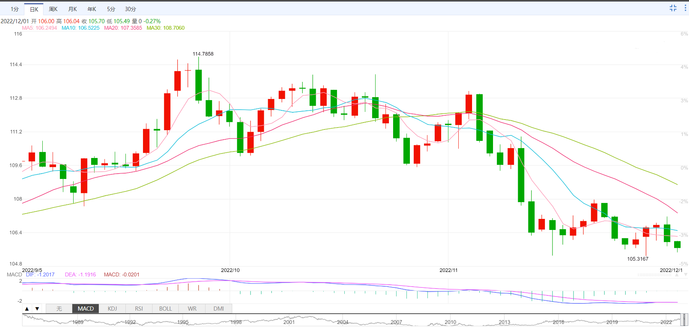Select the 周K weekly candlestick tab
The image size is (689, 335).
tap(53, 9)
